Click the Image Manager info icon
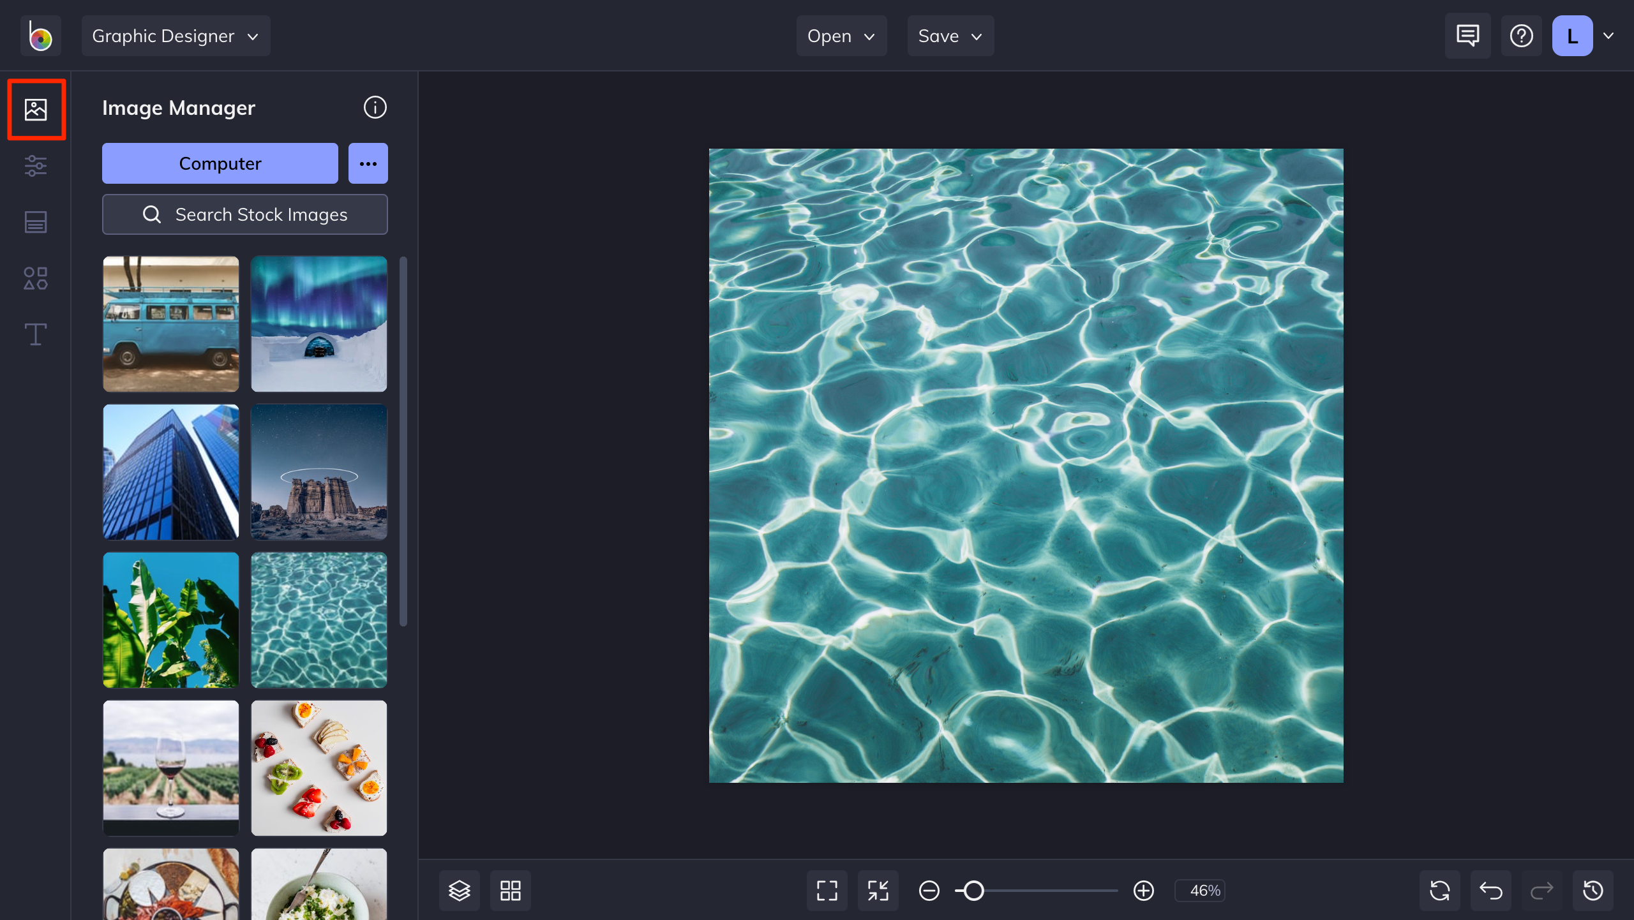The height and width of the screenshot is (920, 1634). pyautogui.click(x=375, y=107)
